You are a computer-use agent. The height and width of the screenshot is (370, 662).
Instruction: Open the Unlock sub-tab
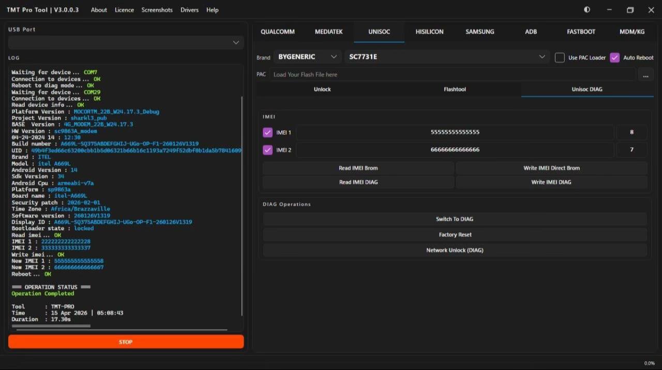322,89
